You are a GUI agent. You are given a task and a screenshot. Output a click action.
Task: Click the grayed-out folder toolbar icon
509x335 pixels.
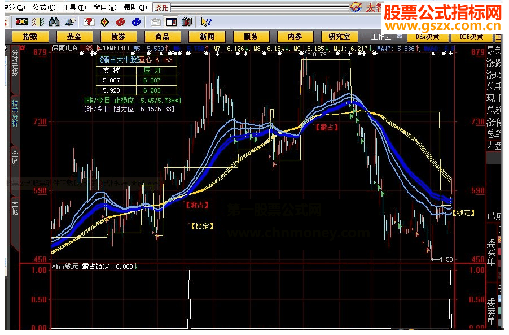click(156, 22)
